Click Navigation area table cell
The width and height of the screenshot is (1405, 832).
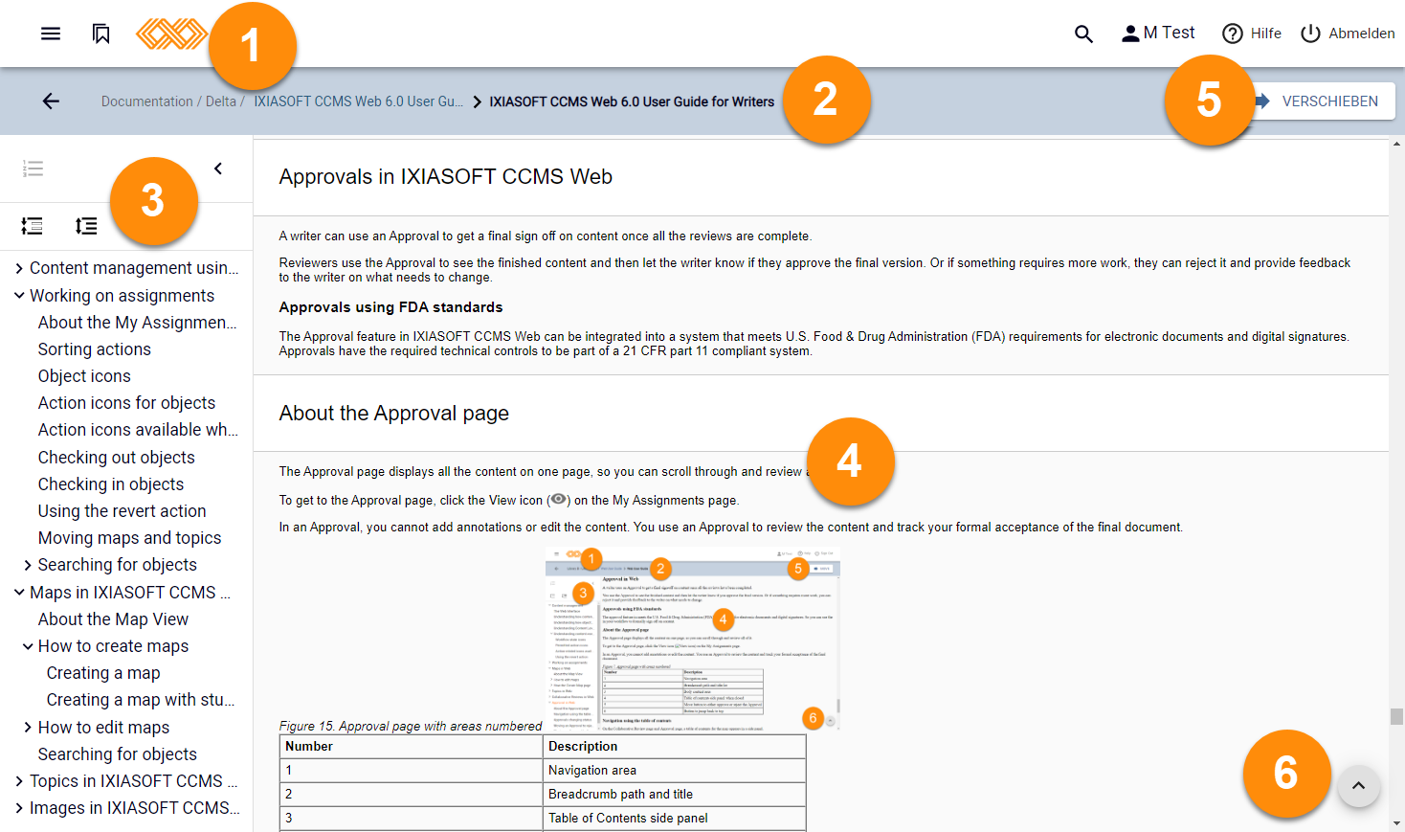pos(674,770)
